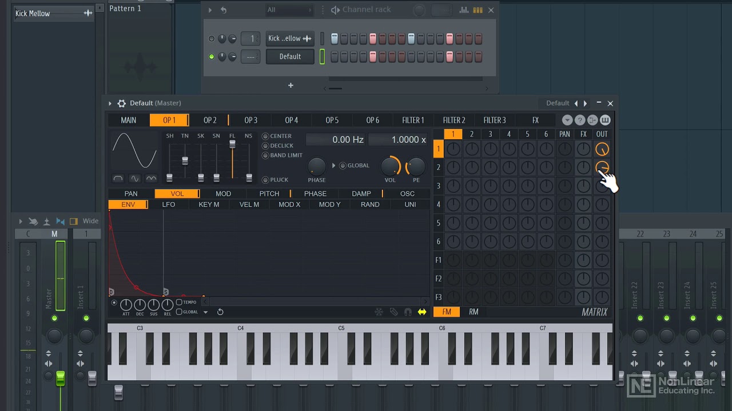Select the PITCH articulation tab
This screenshot has height=411, width=732.
(269, 194)
